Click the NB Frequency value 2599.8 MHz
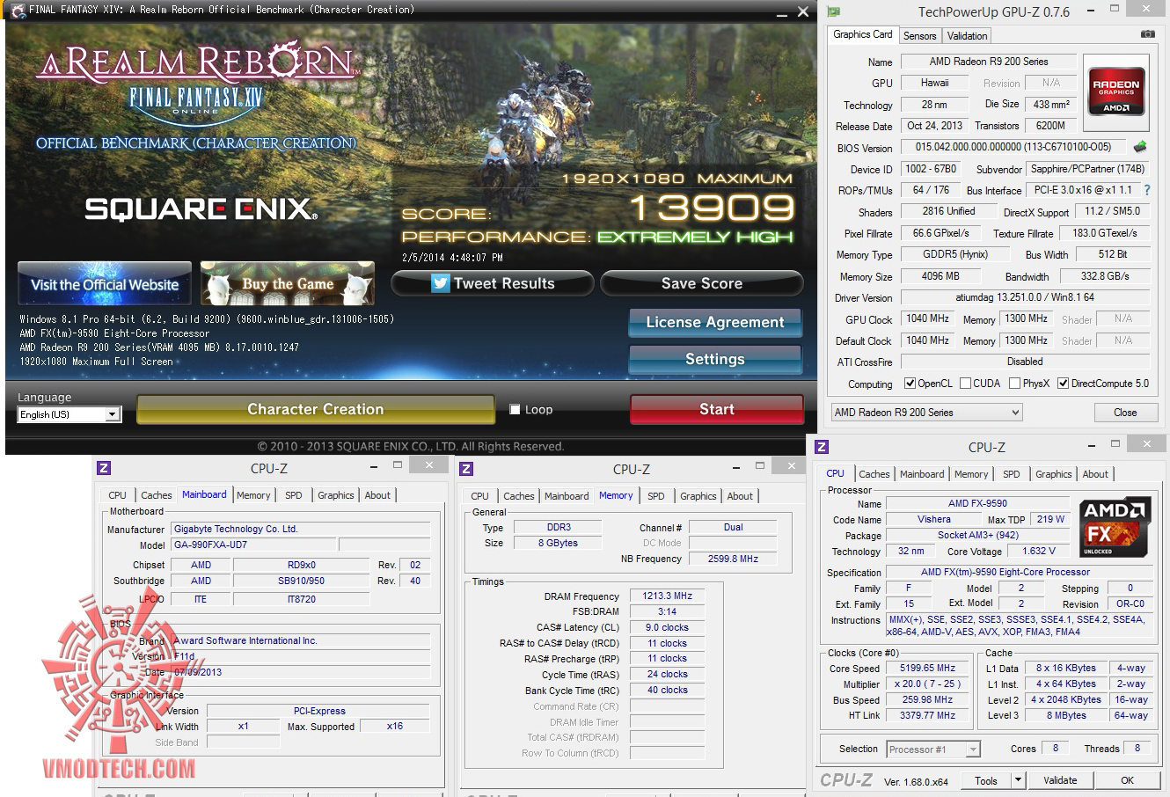Screen dimensions: 1170x797 coord(733,559)
